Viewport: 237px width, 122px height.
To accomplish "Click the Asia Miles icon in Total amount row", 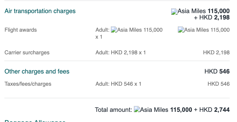I will [137, 109].
